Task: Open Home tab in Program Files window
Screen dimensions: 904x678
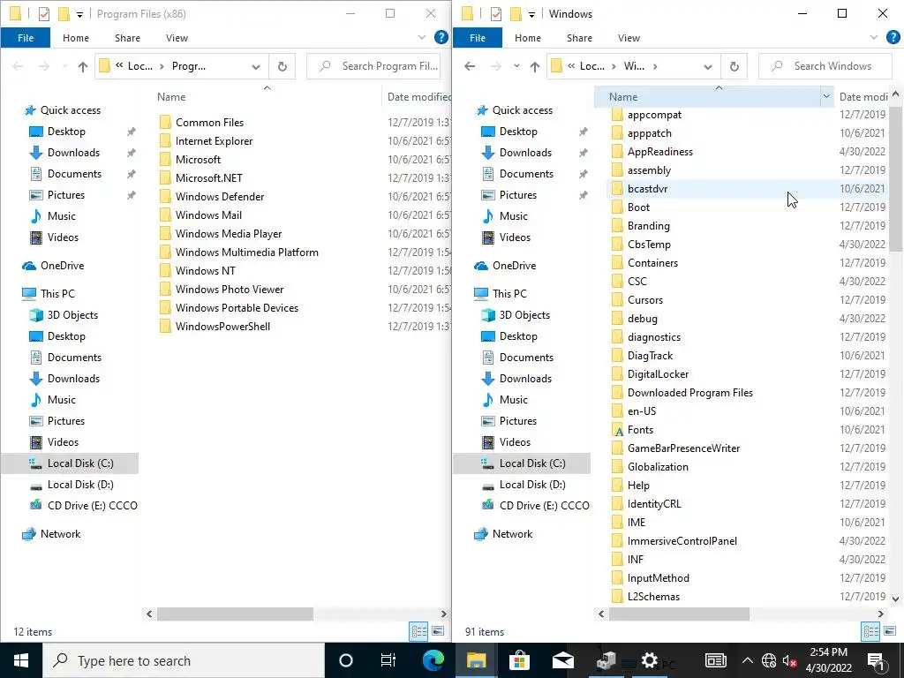Action: (76, 37)
